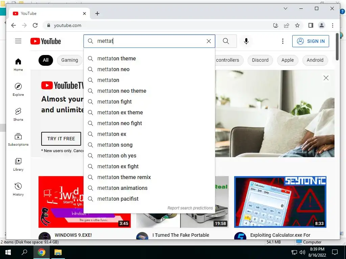Screen dimensions: 346x259
Task: Open Library in the sidebar
Action: point(18,165)
